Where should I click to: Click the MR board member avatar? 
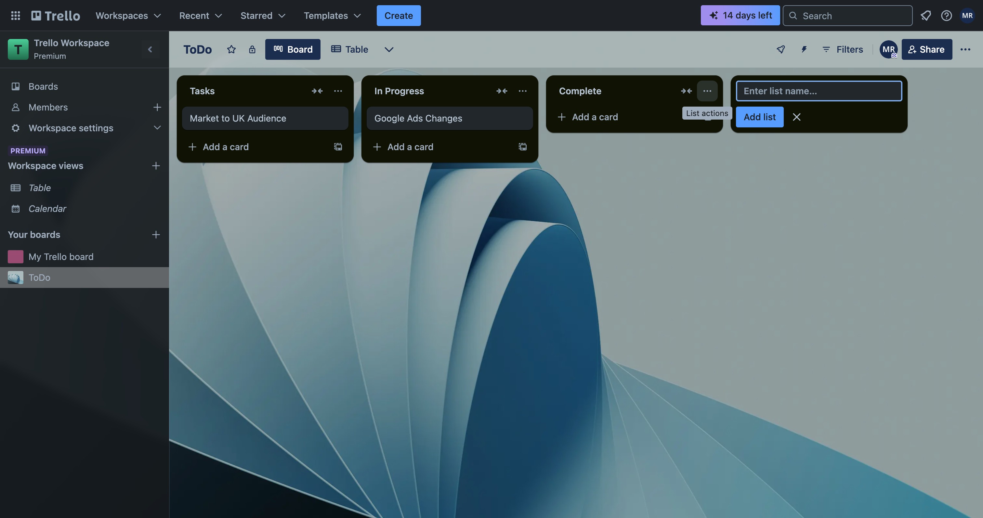click(888, 49)
